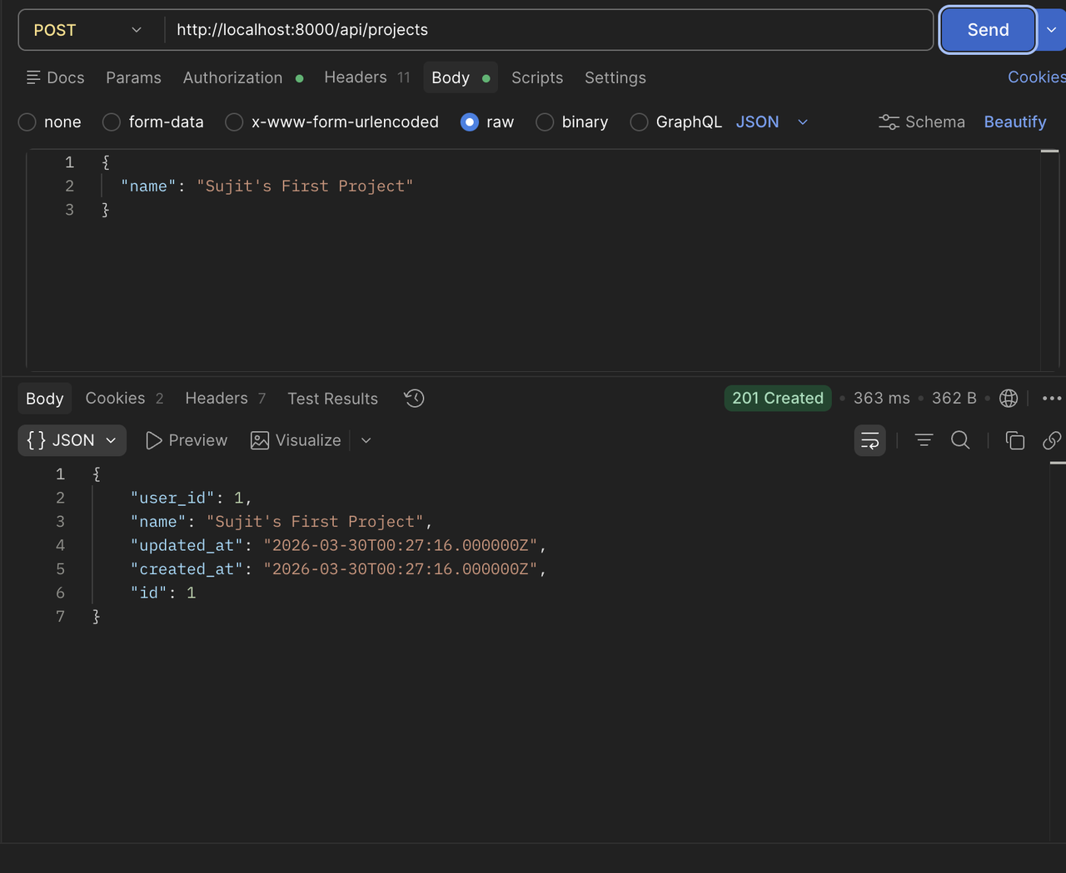Screen dimensions: 1066x873
Task: Click the Preview response button
Action: pyautogui.click(x=187, y=440)
